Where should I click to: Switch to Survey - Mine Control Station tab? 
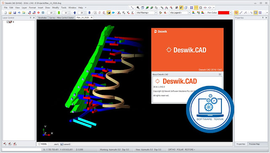point(62,18)
